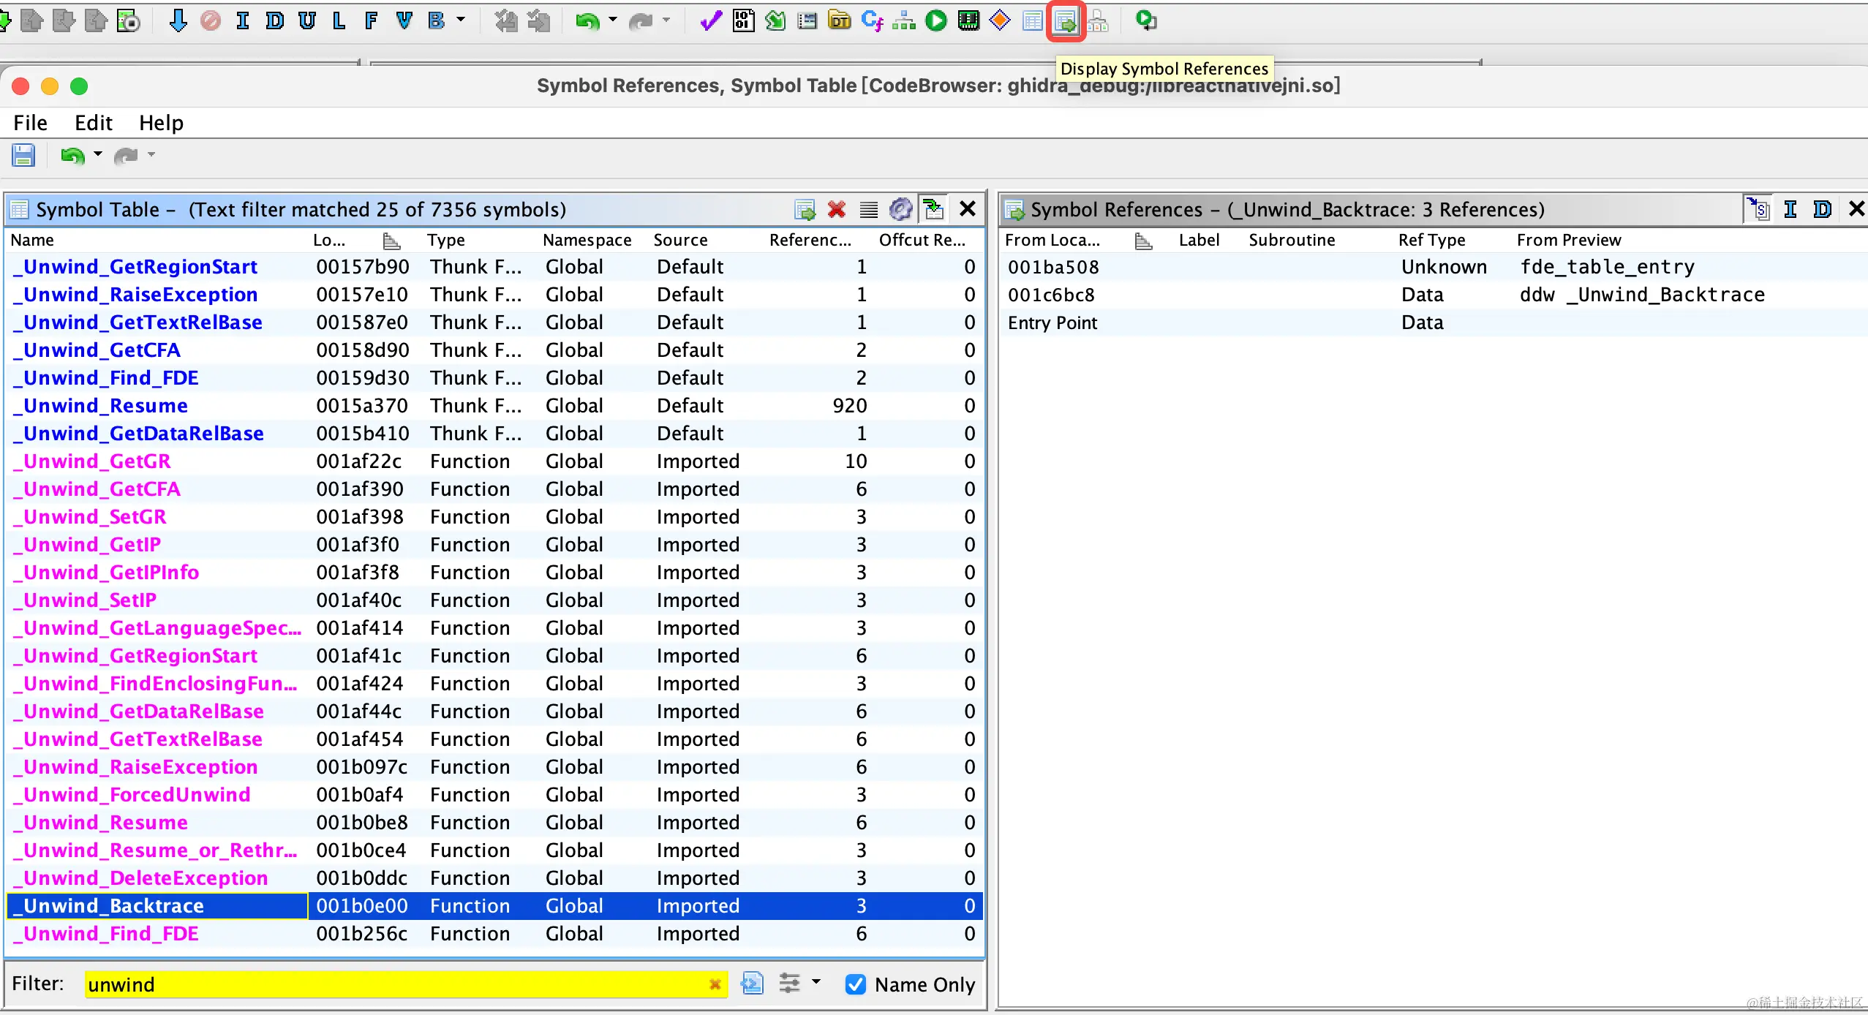
Task: Click the rightmost green circular arrow toolbar icon
Action: [1146, 20]
